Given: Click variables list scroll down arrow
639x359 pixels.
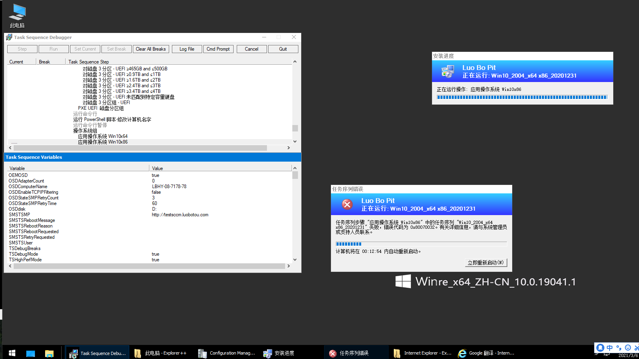Looking at the screenshot, I should tap(295, 260).
